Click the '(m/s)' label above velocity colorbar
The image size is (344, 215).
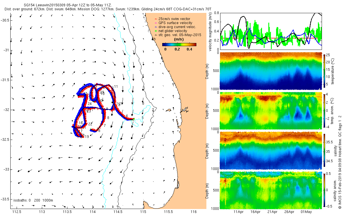click(179, 39)
